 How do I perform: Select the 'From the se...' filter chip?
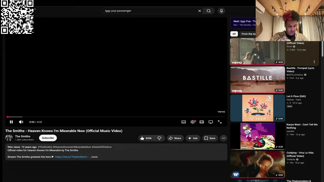tap(248, 34)
